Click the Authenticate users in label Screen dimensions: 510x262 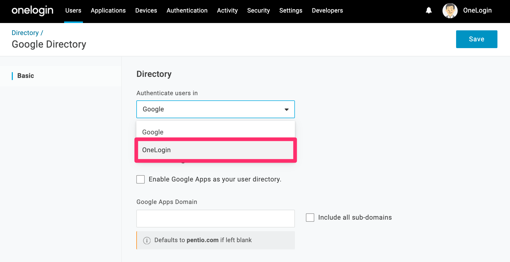click(x=167, y=93)
